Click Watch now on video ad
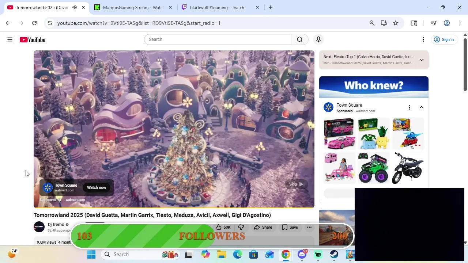 (x=97, y=187)
